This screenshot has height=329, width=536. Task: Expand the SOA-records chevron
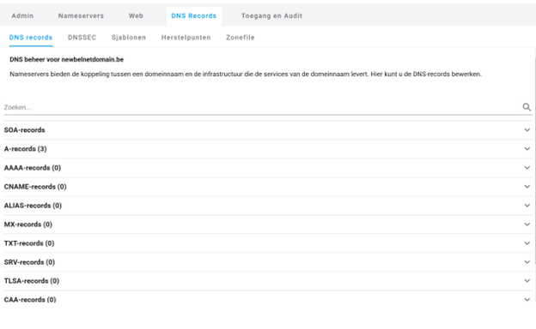527,130
